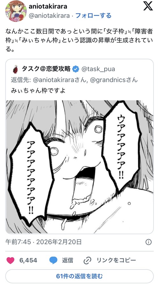Screen dimensions: 159x285
Task: Open quoted author name タスク@恋愛攻略
Action: coord(46,69)
